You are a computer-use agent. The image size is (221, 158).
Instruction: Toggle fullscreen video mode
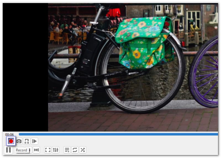[x=48, y=150]
